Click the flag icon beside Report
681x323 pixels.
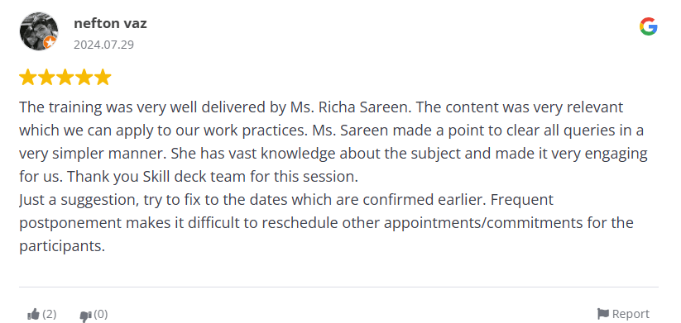603,313
